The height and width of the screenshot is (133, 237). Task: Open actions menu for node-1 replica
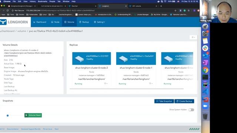(x=151, y=83)
